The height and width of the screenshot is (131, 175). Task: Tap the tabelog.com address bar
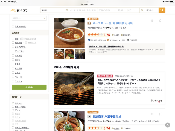pyautogui.click(x=87, y=4)
